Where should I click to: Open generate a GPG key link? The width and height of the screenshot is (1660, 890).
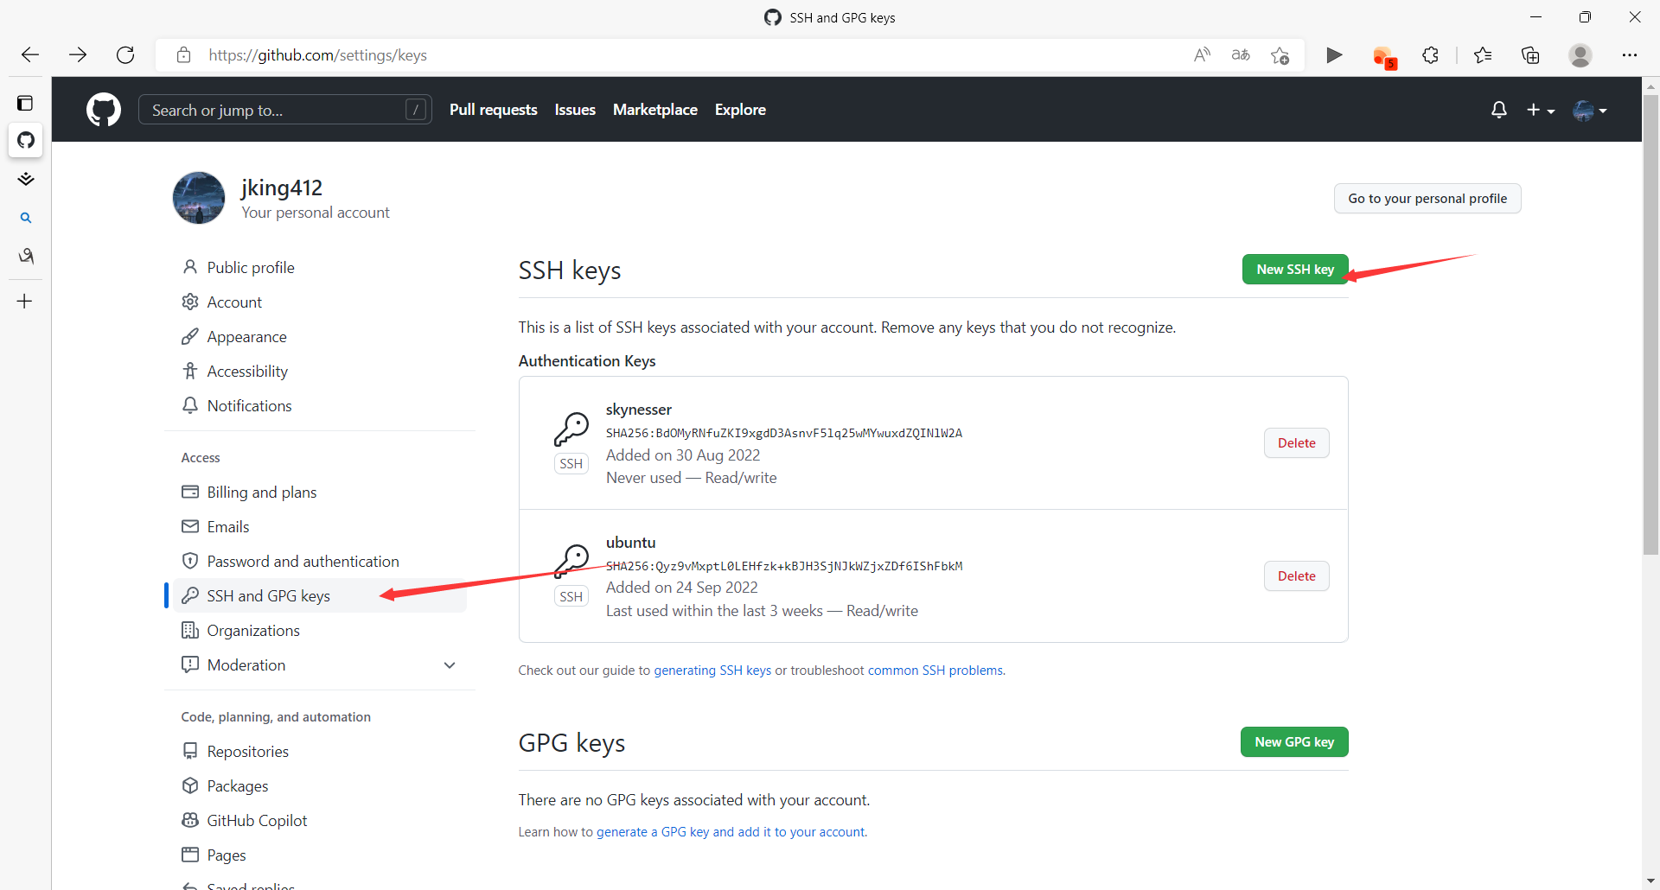[731, 832]
